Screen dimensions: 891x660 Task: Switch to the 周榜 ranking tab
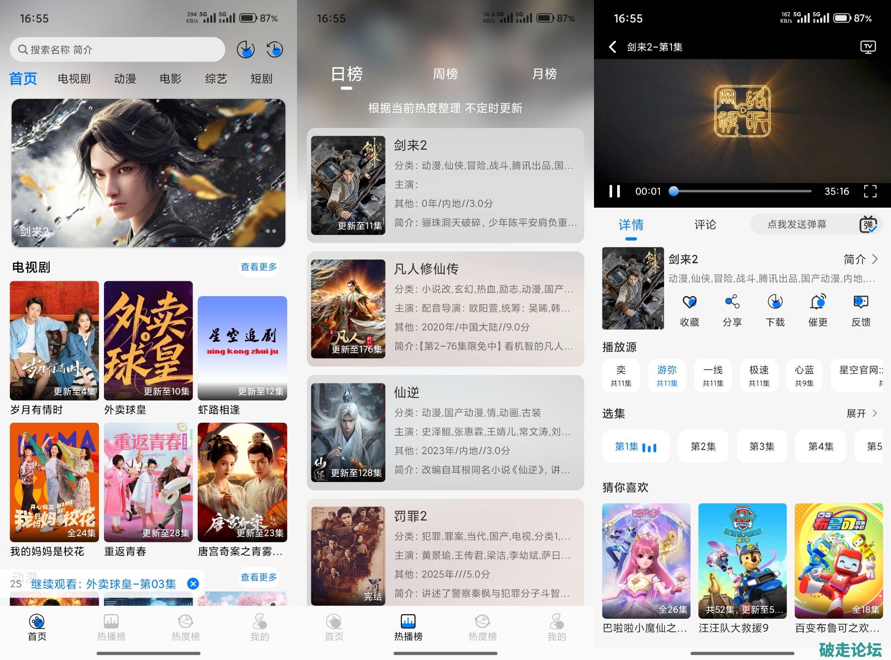445,74
